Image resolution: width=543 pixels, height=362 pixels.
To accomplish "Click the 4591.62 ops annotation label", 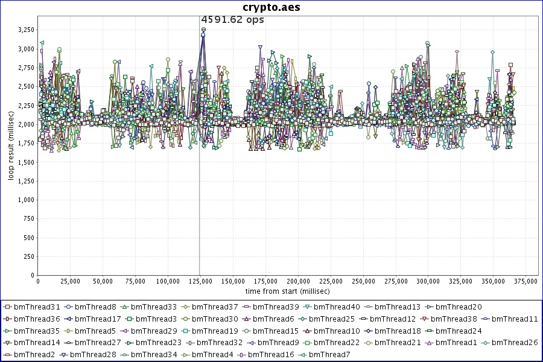I will coord(232,20).
